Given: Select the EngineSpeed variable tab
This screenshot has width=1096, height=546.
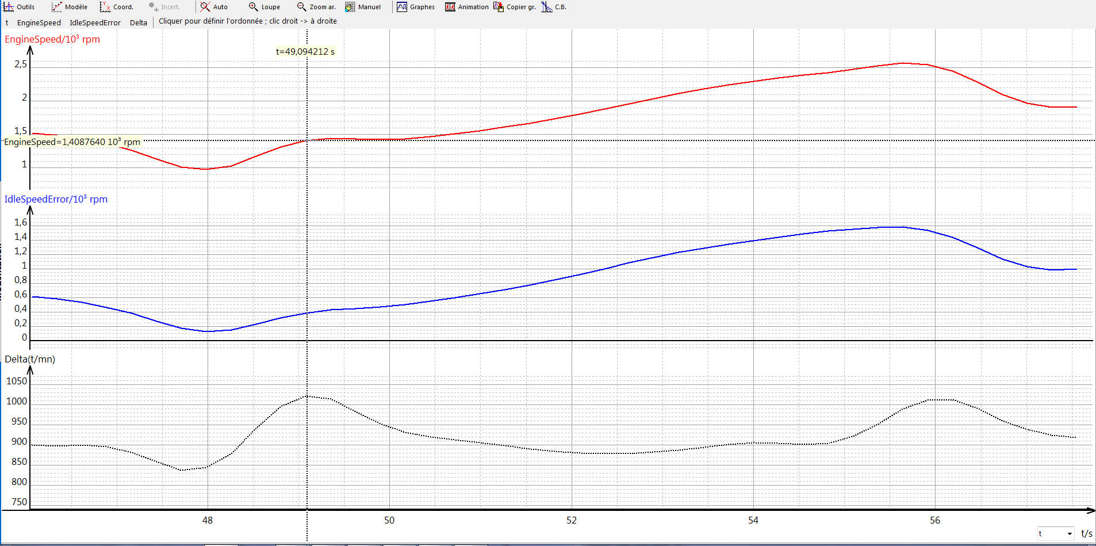Looking at the screenshot, I should (39, 22).
